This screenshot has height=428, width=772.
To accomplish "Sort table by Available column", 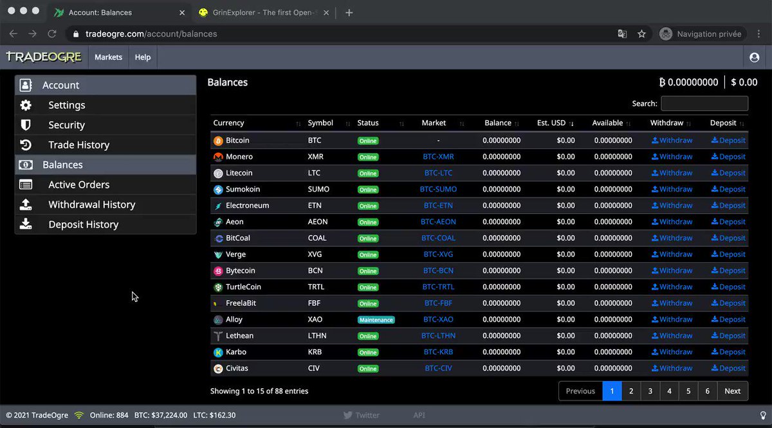I will click(x=607, y=123).
